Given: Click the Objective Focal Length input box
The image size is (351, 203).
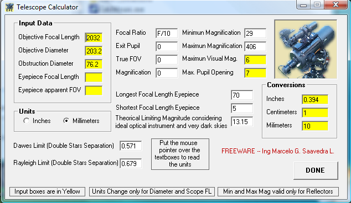Looking at the screenshot, I should pyautogui.click(x=94, y=38).
